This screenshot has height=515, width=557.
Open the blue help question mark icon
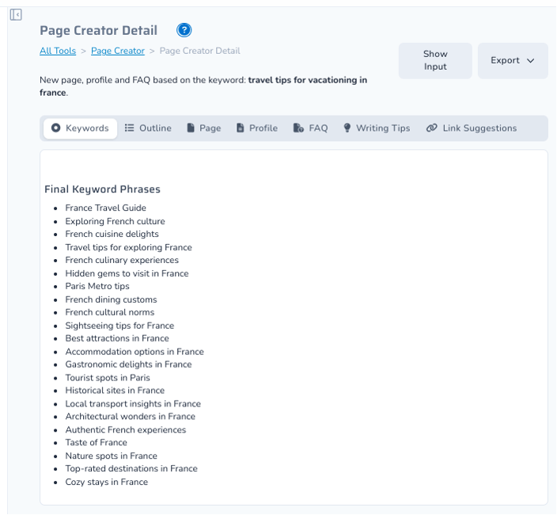click(184, 30)
